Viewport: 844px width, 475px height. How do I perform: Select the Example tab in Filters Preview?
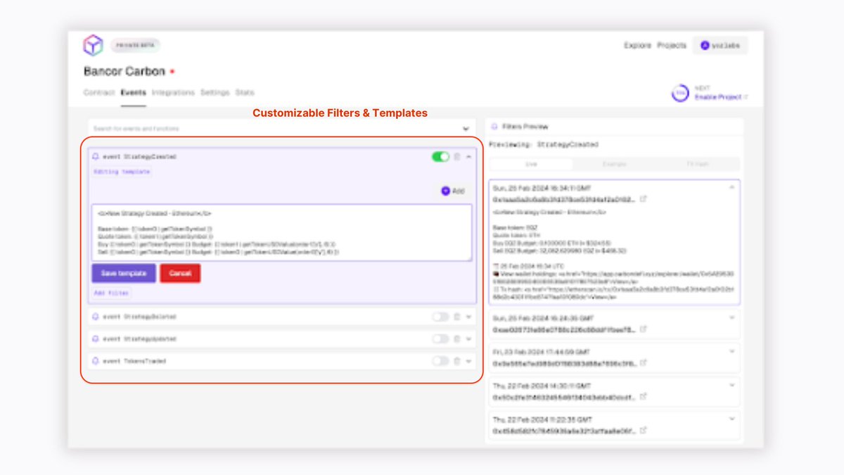614,164
